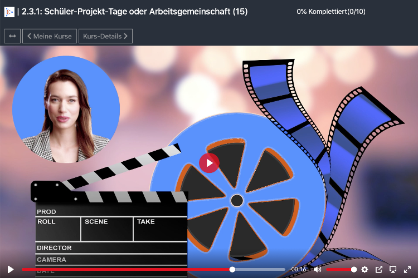Click the course title 2.3.1 heading
The width and height of the screenshot is (418, 278).
[x=134, y=11]
